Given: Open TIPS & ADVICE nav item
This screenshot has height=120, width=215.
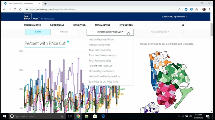Looking at the screenshot, I should [x=102, y=25].
